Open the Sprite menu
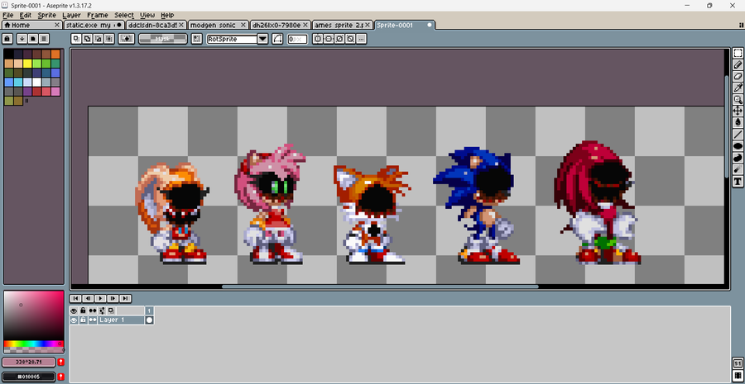745x384 pixels. [x=46, y=15]
